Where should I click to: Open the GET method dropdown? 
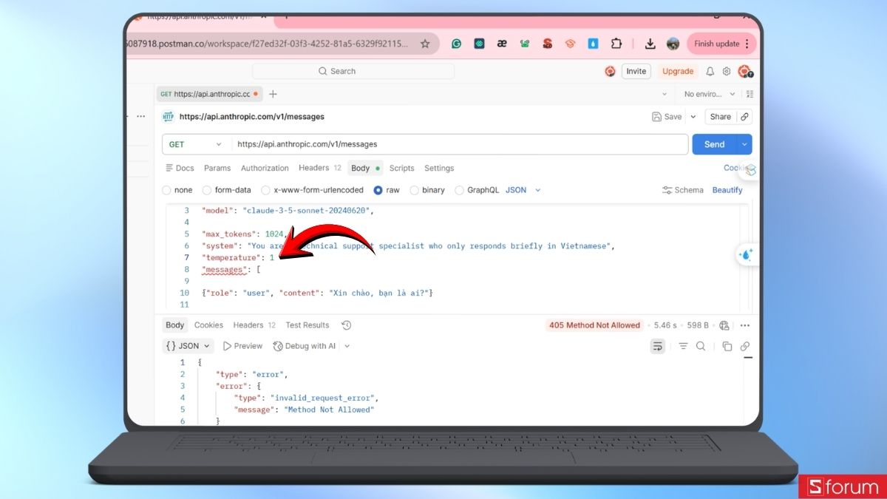point(197,144)
